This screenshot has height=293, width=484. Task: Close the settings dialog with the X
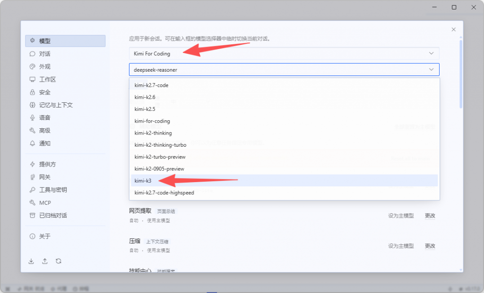click(453, 30)
